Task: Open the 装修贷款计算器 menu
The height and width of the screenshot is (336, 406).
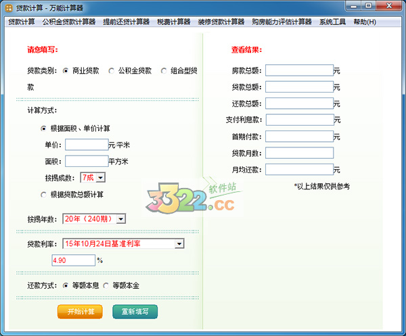Action: 221,22
